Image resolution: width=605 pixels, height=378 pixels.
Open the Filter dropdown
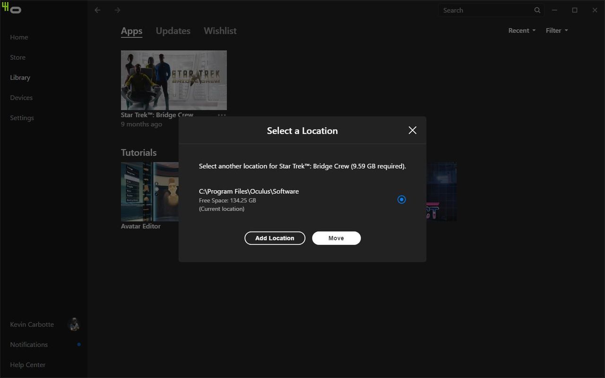[x=557, y=30]
